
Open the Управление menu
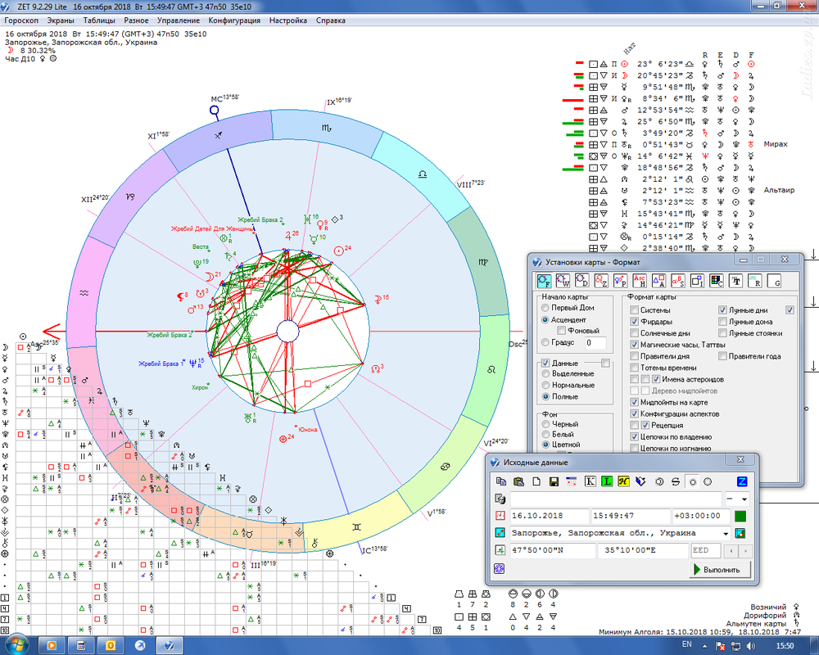click(x=179, y=20)
